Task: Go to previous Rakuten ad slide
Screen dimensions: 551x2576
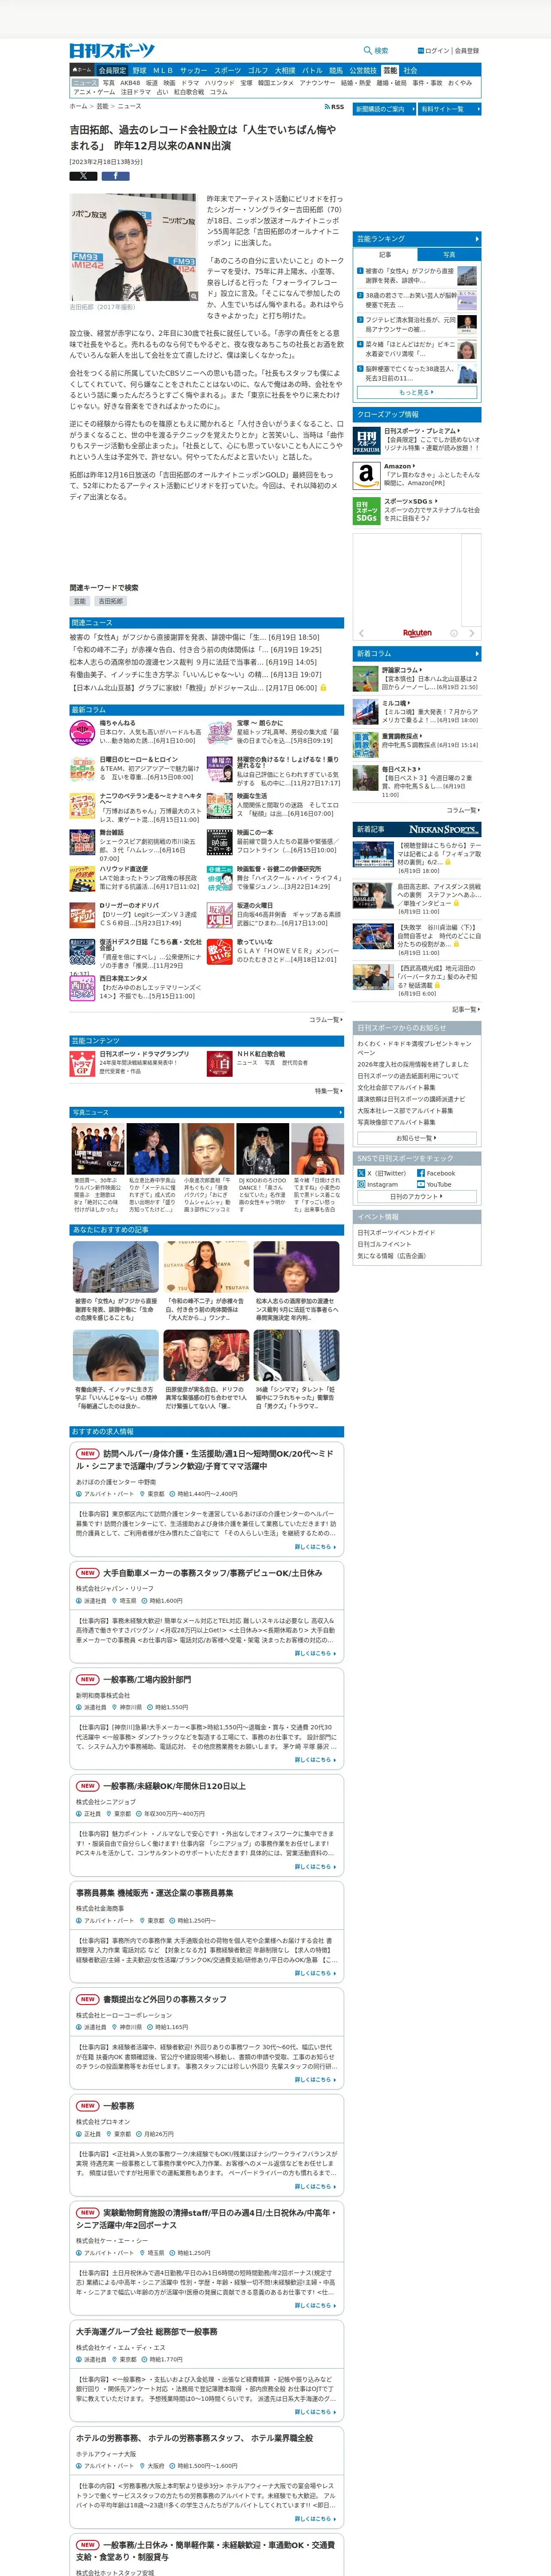Action: click(361, 633)
